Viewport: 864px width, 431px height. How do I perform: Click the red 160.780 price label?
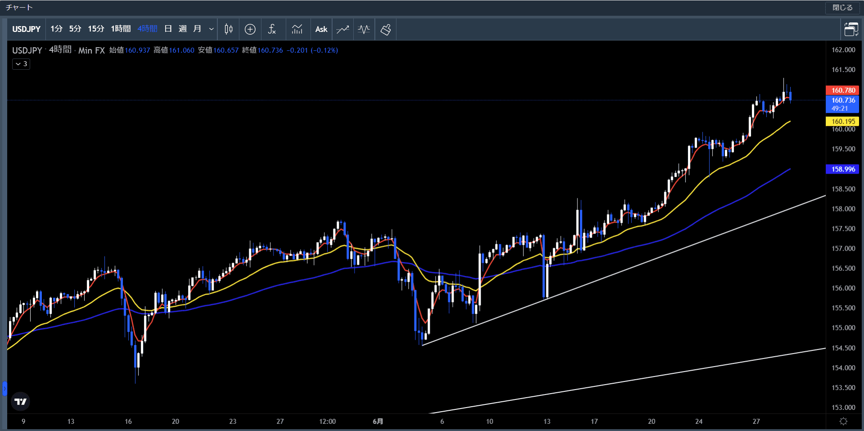pos(842,90)
